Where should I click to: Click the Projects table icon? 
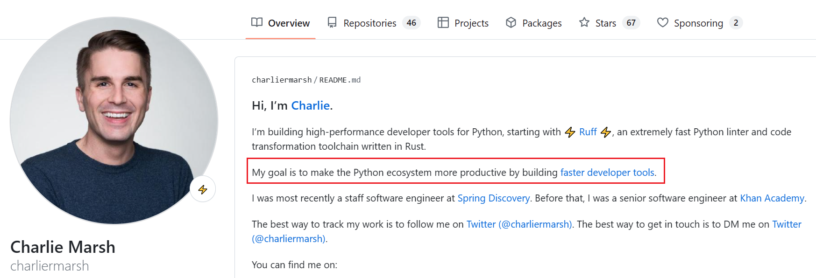point(443,22)
